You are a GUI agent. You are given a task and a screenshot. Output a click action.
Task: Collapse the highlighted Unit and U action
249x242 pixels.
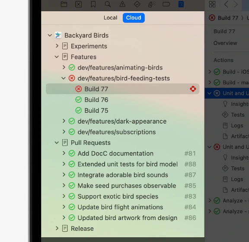point(210,93)
